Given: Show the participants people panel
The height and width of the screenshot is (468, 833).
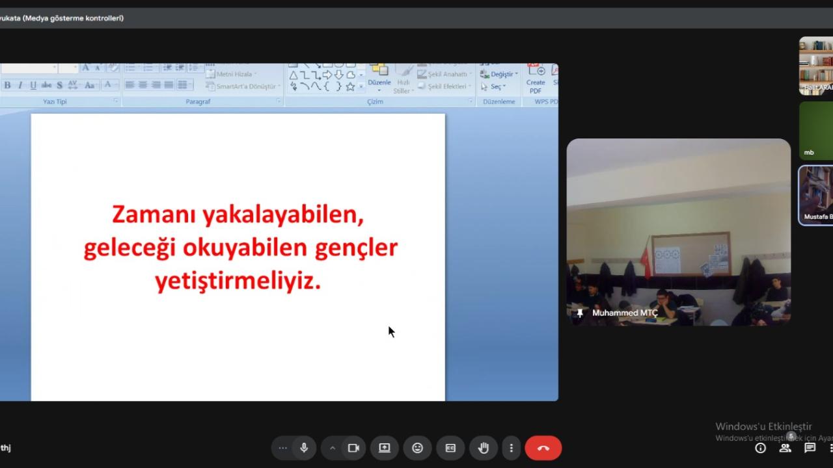Looking at the screenshot, I should [785, 448].
